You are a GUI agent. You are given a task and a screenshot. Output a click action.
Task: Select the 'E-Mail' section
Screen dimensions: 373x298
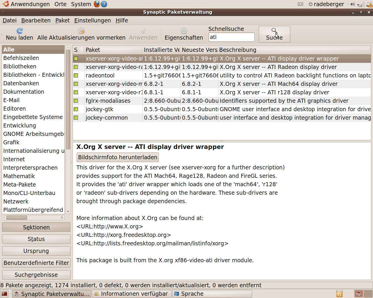coord(33,100)
